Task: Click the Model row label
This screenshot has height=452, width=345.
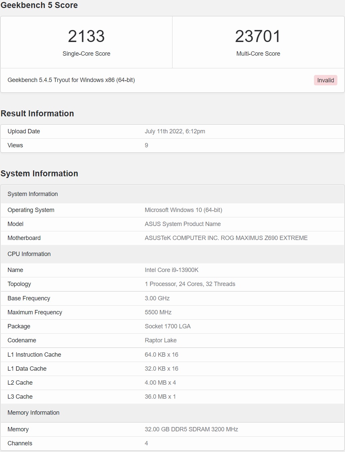Action: tap(15, 224)
